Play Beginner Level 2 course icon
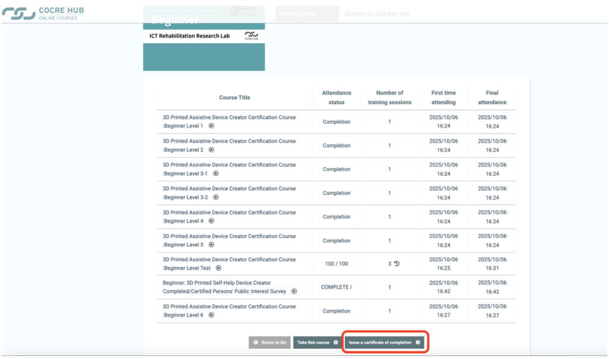The width and height of the screenshot is (609, 359). [x=211, y=150]
